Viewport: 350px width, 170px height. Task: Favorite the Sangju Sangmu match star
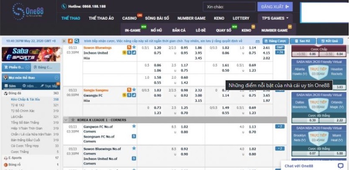tap(134, 90)
